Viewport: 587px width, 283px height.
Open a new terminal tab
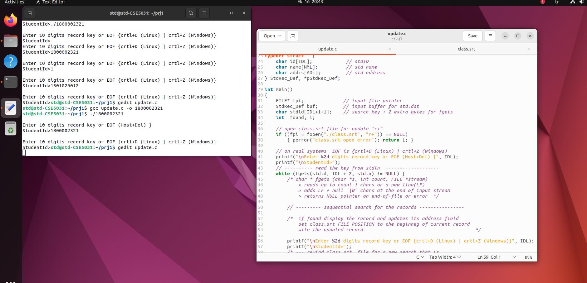tap(30, 13)
